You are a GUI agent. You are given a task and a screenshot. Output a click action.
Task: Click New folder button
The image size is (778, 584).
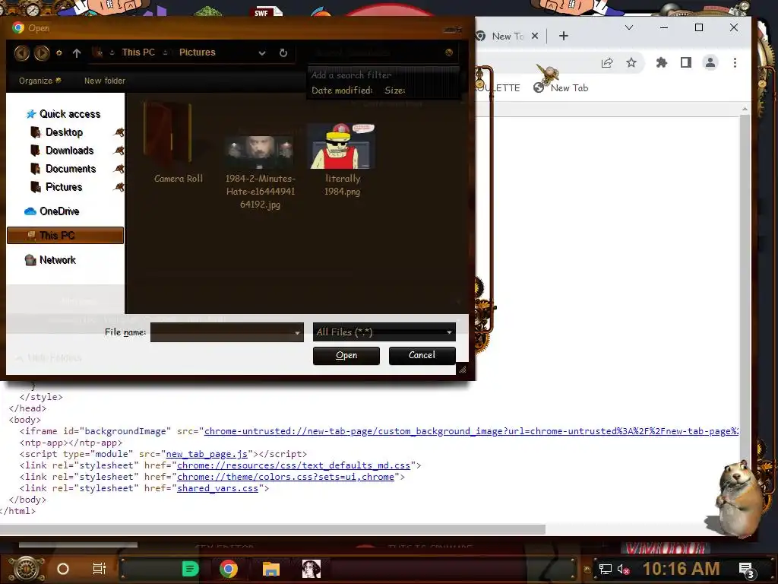click(x=105, y=81)
